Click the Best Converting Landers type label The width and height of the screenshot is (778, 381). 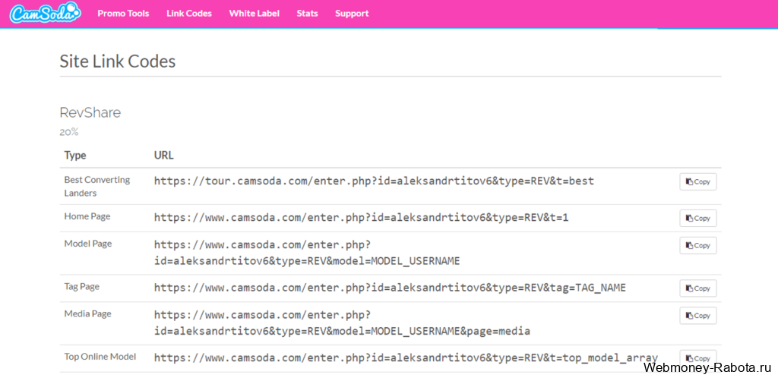tap(96, 186)
